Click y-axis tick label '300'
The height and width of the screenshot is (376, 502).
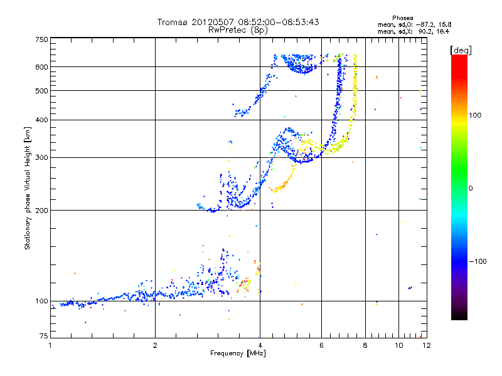(x=41, y=158)
